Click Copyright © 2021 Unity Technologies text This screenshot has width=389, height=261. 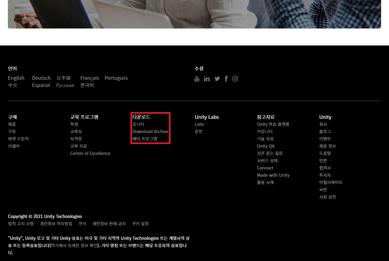[x=45, y=216]
